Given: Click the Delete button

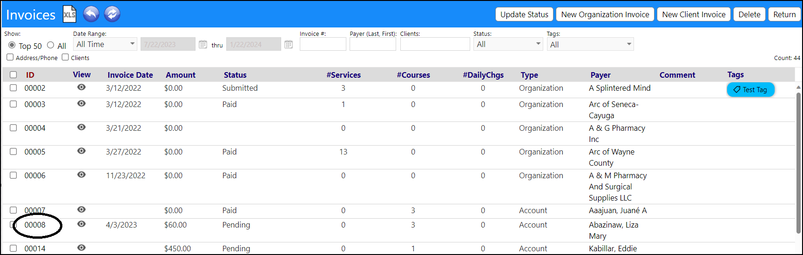Looking at the screenshot, I should point(749,14).
